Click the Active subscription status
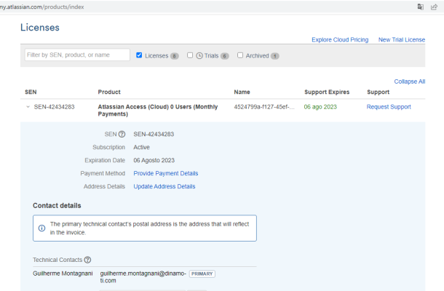The height and width of the screenshot is (291, 444). (141, 147)
